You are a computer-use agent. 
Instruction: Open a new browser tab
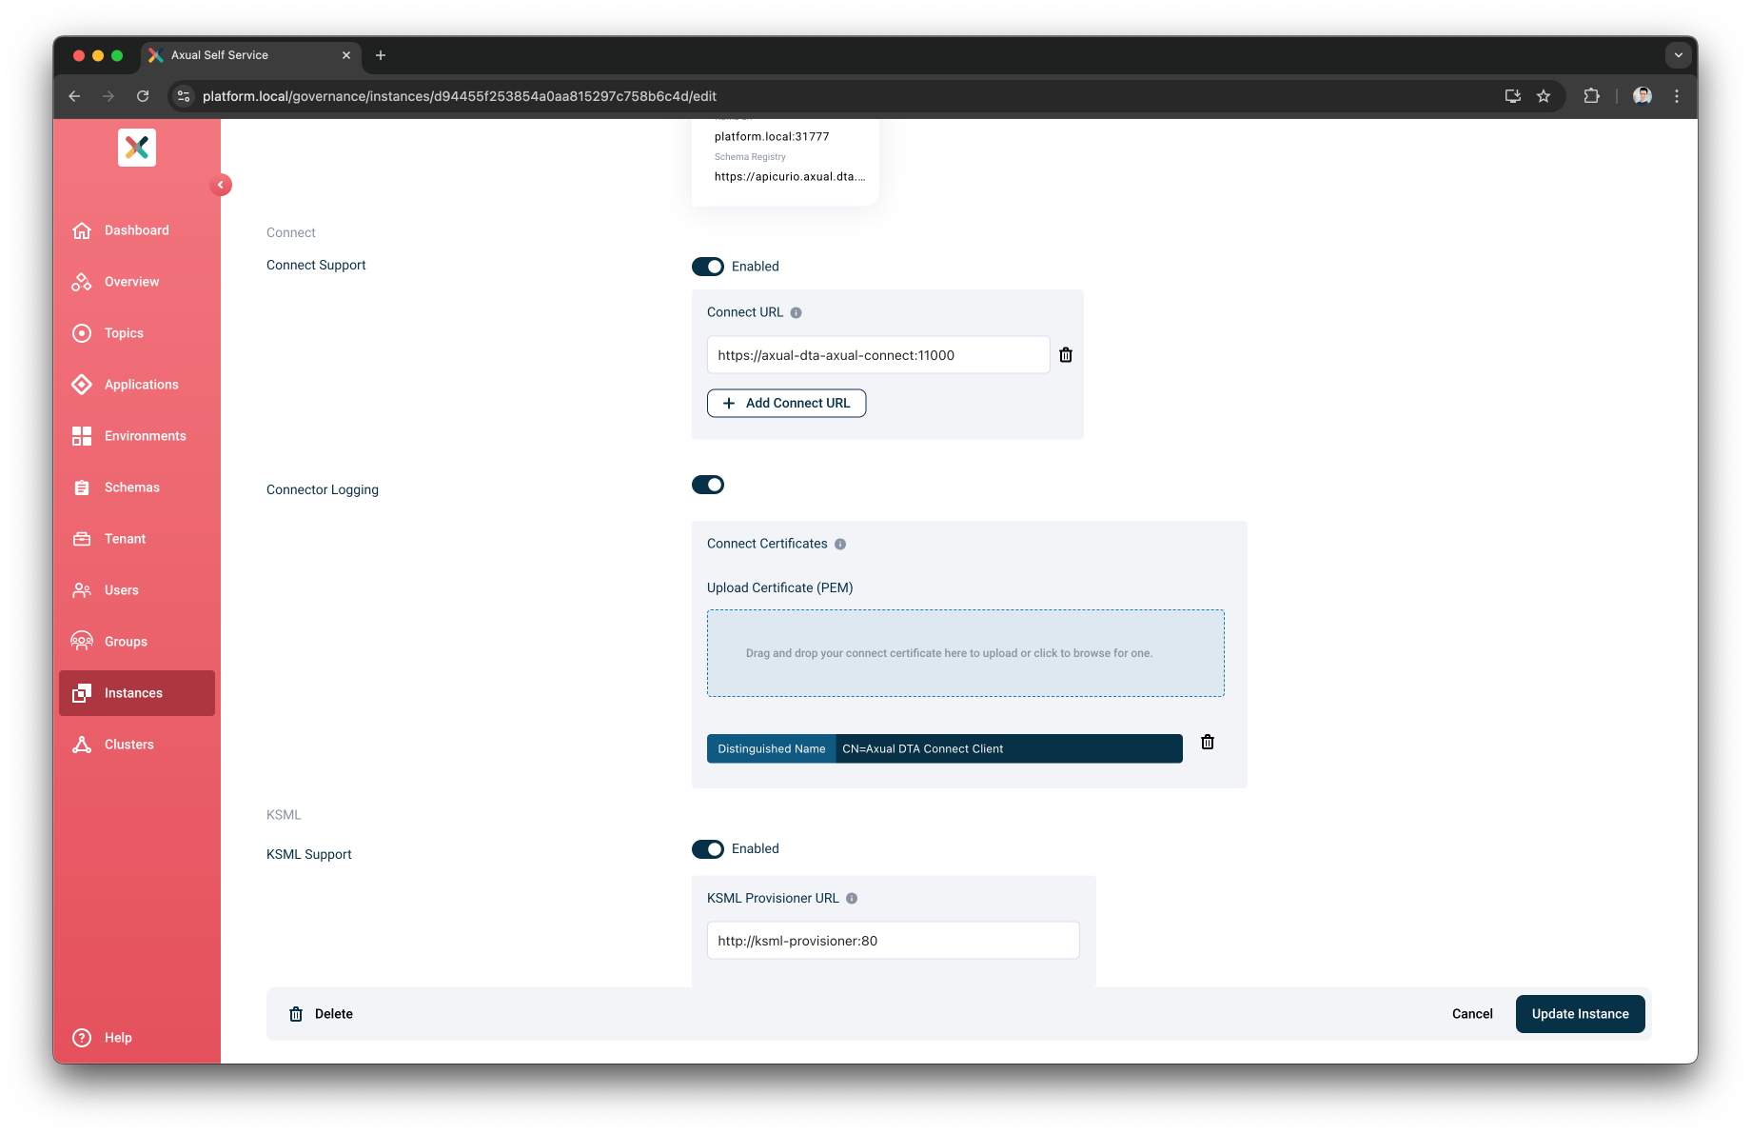381,55
